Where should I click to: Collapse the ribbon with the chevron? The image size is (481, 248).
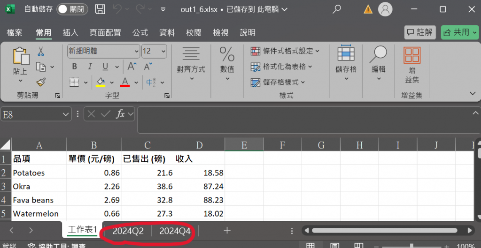coord(473,93)
